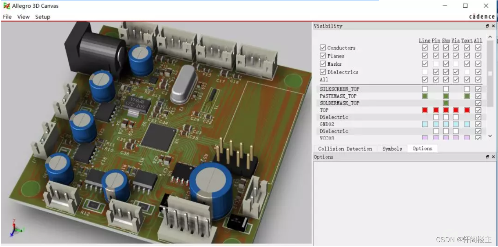The image size is (498, 247).
Task: Open SILKSCREEN_TOP Line color swatch
Action: point(425,89)
